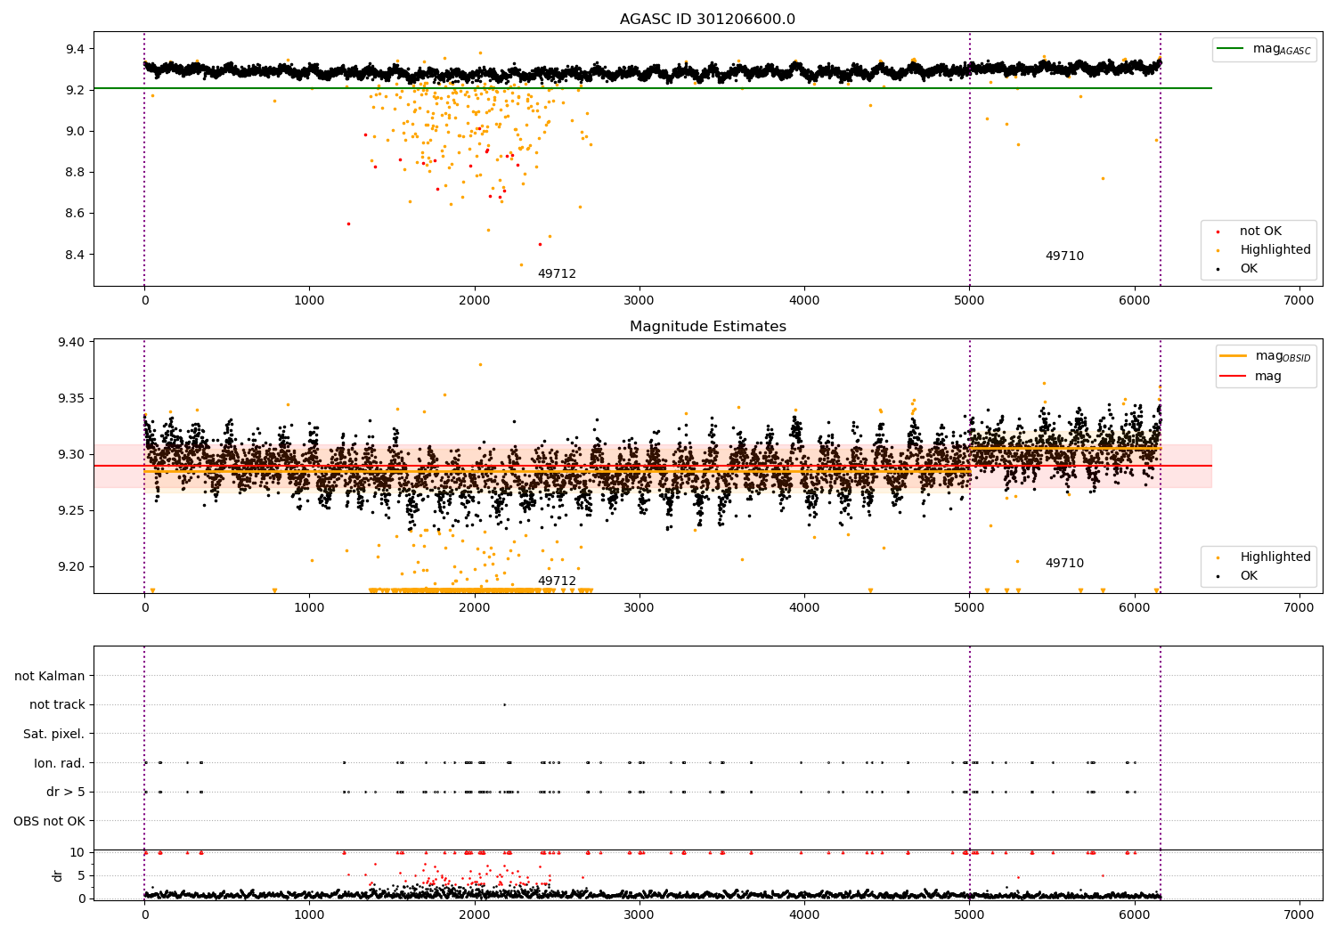This screenshot has width=1336, height=935.
Task: Click the 'OBS not OK' row label
Action: click(49, 821)
